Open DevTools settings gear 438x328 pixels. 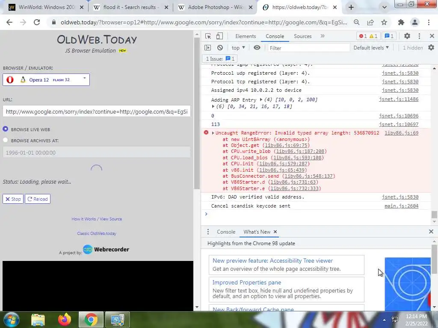tap(407, 36)
